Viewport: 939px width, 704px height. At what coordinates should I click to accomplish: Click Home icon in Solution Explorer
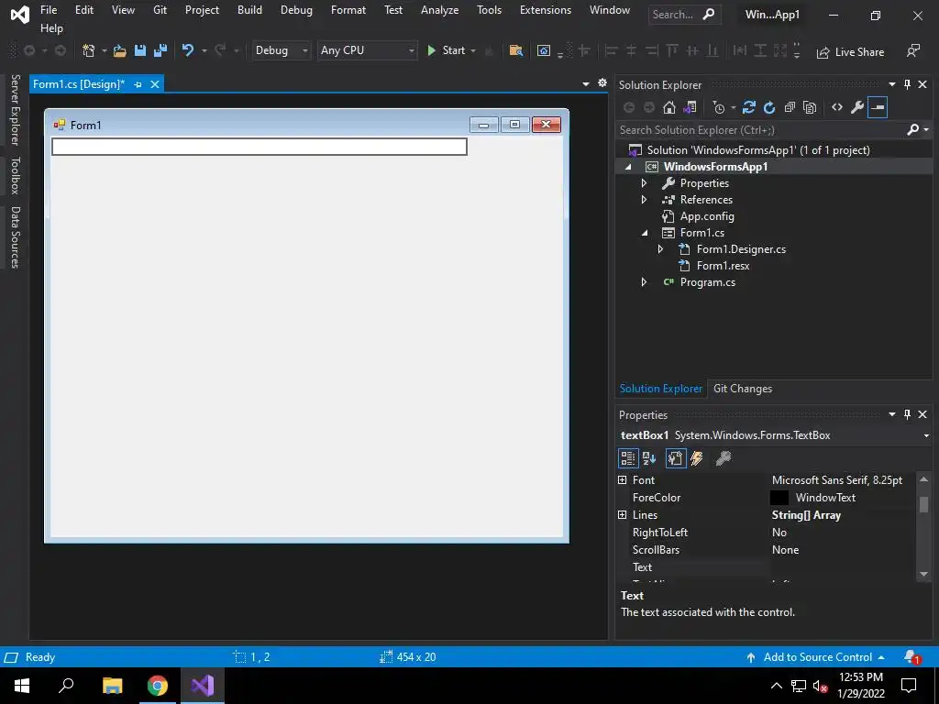pos(668,108)
